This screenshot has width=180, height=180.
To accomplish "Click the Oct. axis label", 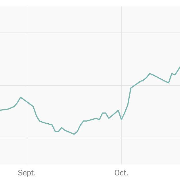I will coord(121,173).
